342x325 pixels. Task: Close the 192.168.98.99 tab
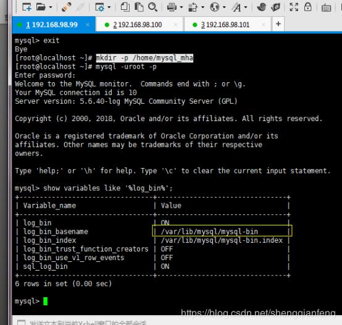pyautogui.click(x=88, y=25)
